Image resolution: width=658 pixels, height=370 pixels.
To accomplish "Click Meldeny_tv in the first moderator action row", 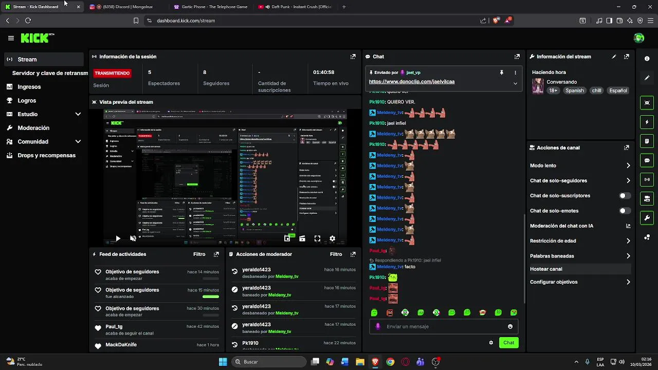I will pos(287,276).
